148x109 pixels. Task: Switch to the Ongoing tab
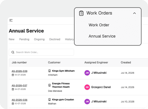39,39
